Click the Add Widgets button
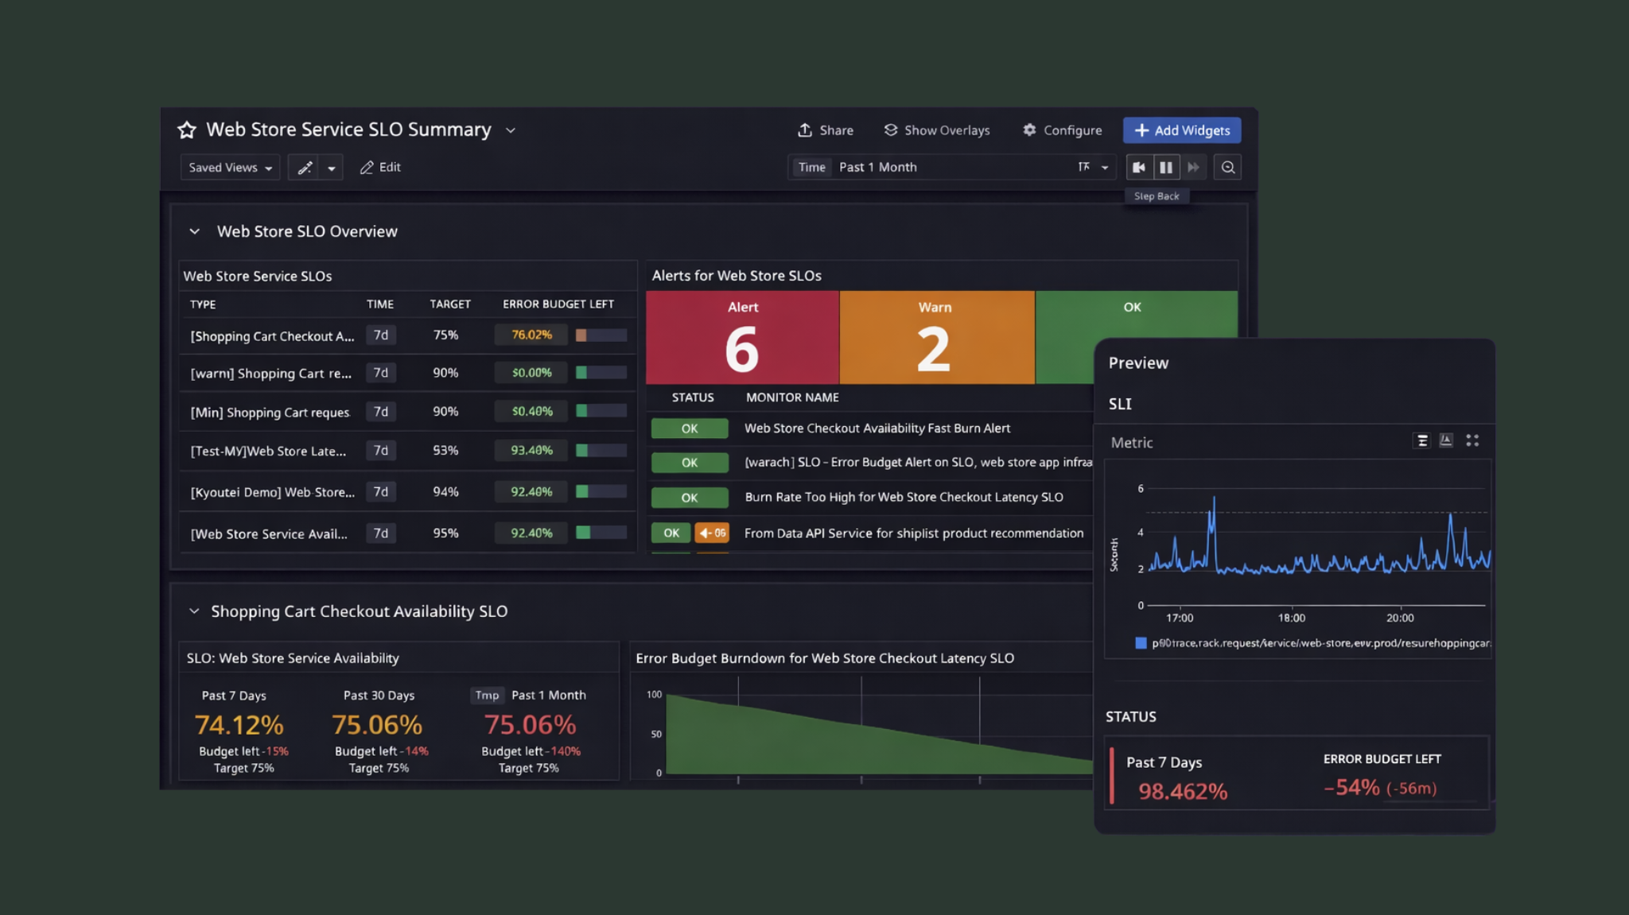 pyautogui.click(x=1181, y=130)
